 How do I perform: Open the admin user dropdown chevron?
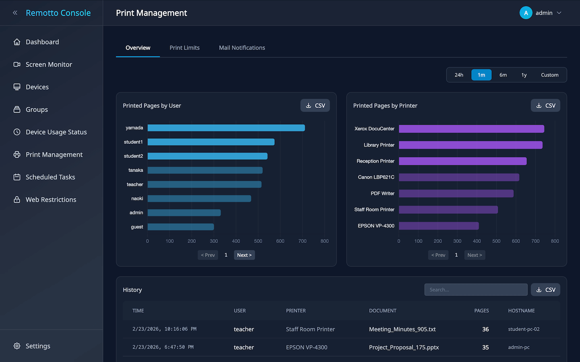(559, 13)
